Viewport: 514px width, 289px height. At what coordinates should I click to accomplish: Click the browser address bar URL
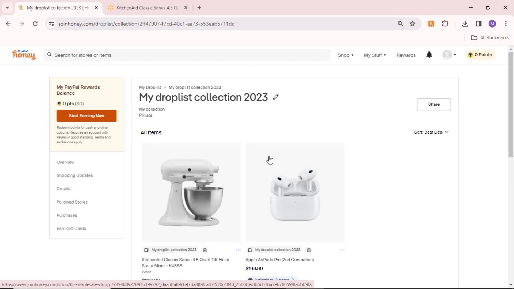tap(146, 24)
